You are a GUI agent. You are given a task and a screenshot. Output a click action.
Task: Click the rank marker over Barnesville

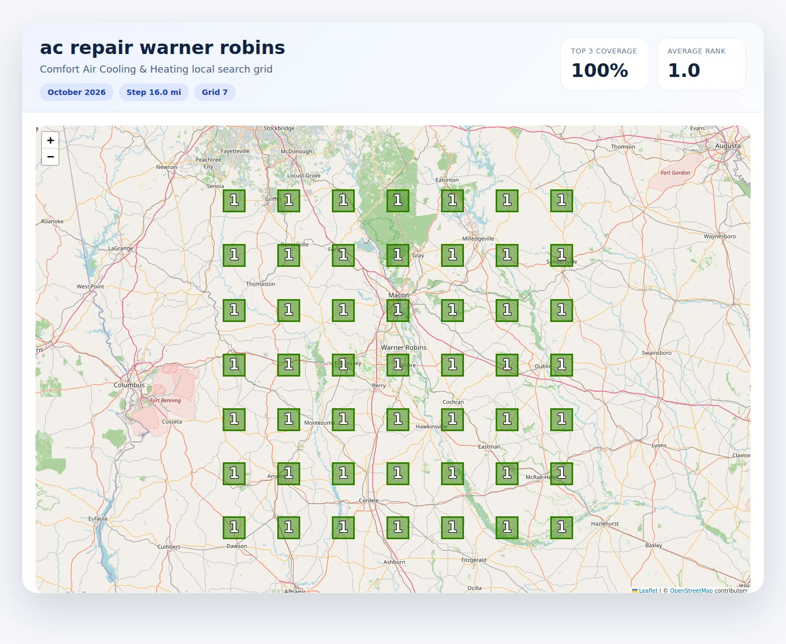tap(289, 255)
